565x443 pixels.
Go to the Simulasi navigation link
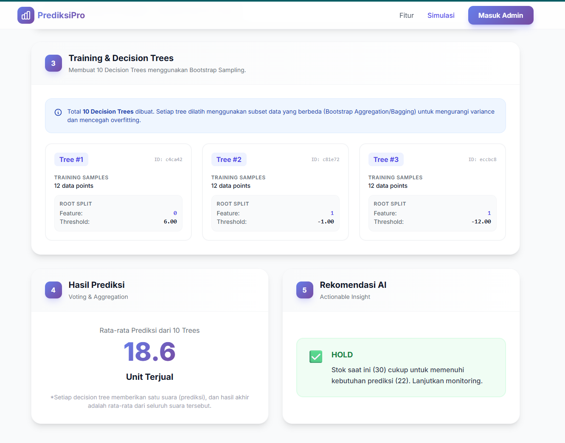(441, 15)
